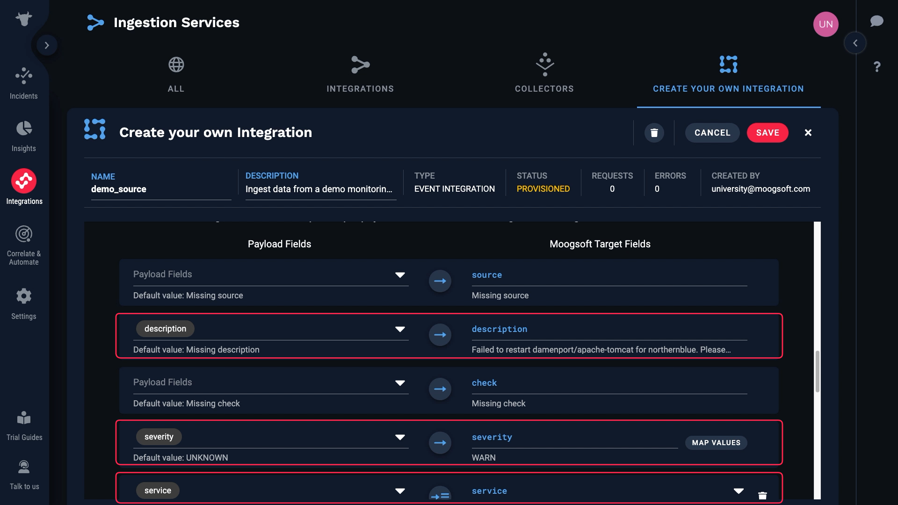The width and height of the screenshot is (898, 505).
Task: Toggle the check mapping arrow button
Action: 440,389
